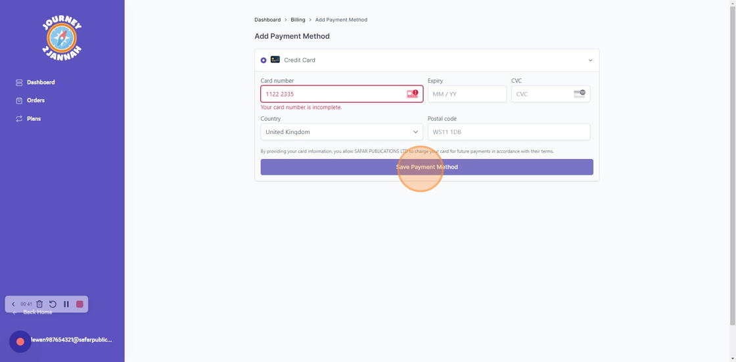Collapse the recorder toolbar with its left chevron
The image size is (736, 362).
(x=13, y=304)
